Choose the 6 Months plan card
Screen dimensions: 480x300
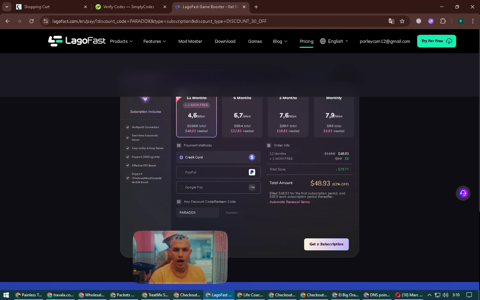(x=242, y=117)
